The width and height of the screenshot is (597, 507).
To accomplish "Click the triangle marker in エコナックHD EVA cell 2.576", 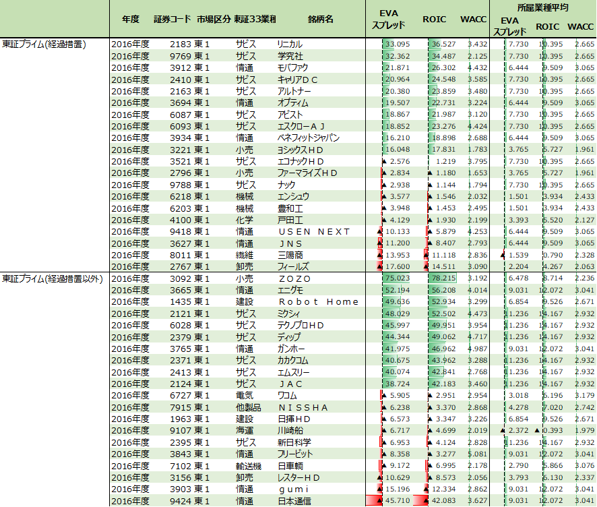I will click(x=384, y=161).
